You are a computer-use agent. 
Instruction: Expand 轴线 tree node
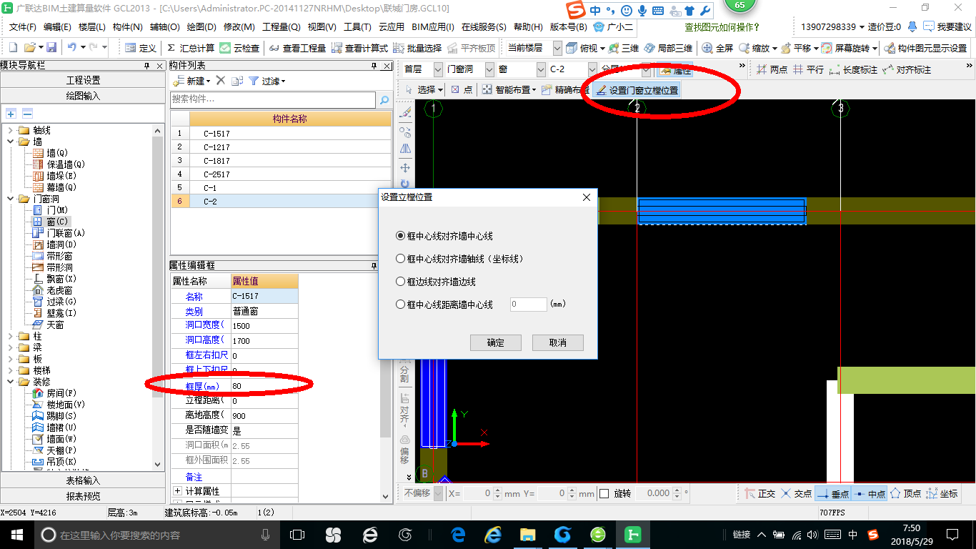[11, 130]
